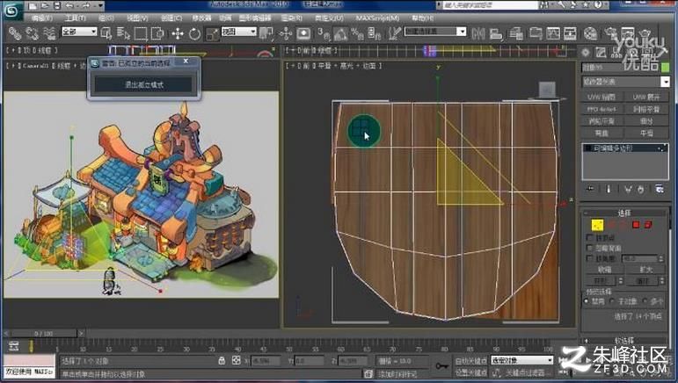Viewport: 678px width, 383px height.
Task: Click the Pin Stack icon below modifier stack
Action: [590, 189]
